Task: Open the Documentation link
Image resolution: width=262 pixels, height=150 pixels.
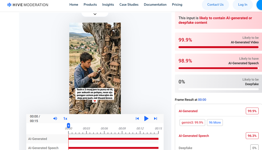Action: pyautogui.click(x=155, y=5)
